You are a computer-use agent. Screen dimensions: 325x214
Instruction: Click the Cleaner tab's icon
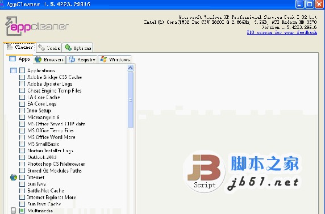pyautogui.click(x=9, y=47)
